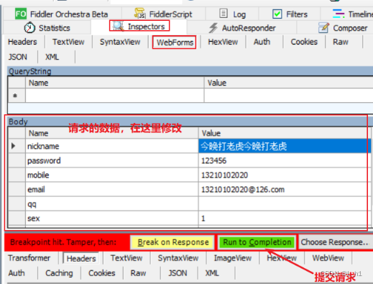Select the request TextView inspector tab
The height and width of the screenshot is (284, 373).
coord(68,42)
